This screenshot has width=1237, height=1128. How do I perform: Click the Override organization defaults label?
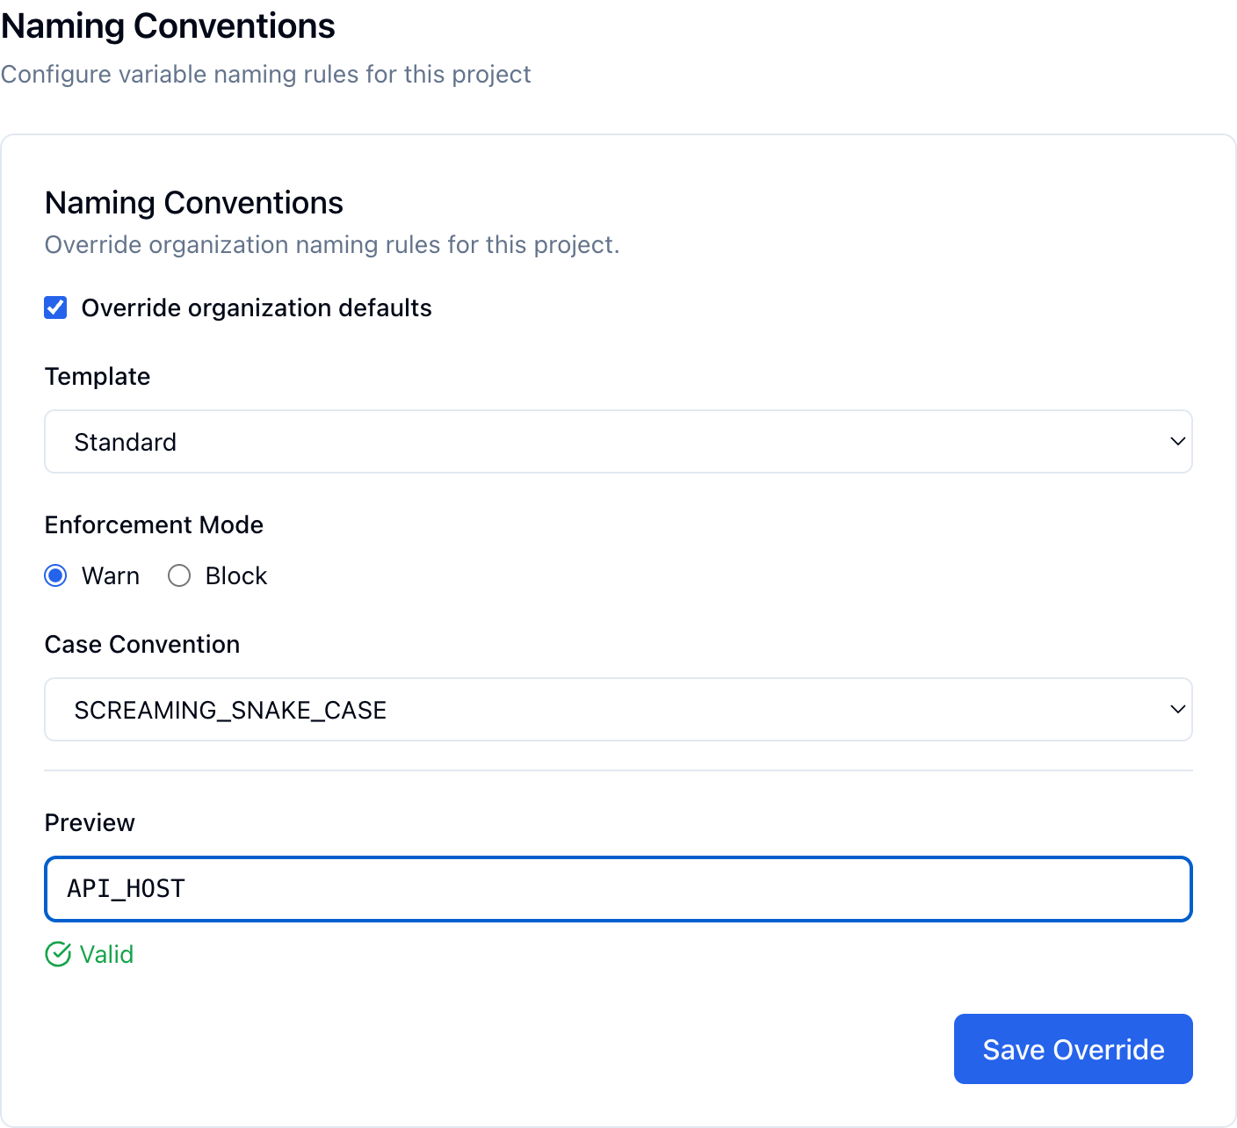click(256, 307)
